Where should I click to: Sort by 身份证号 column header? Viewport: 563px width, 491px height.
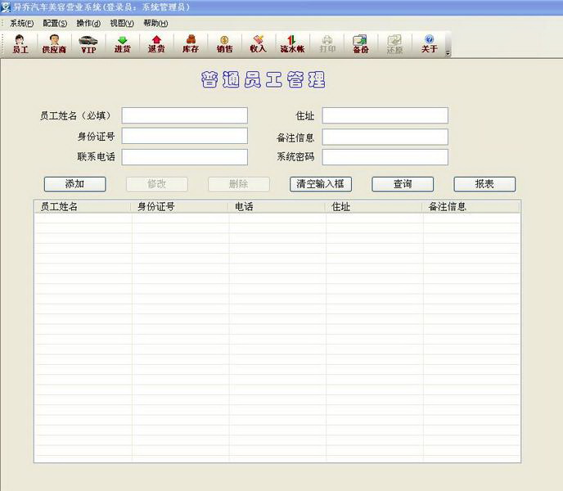[x=179, y=207]
